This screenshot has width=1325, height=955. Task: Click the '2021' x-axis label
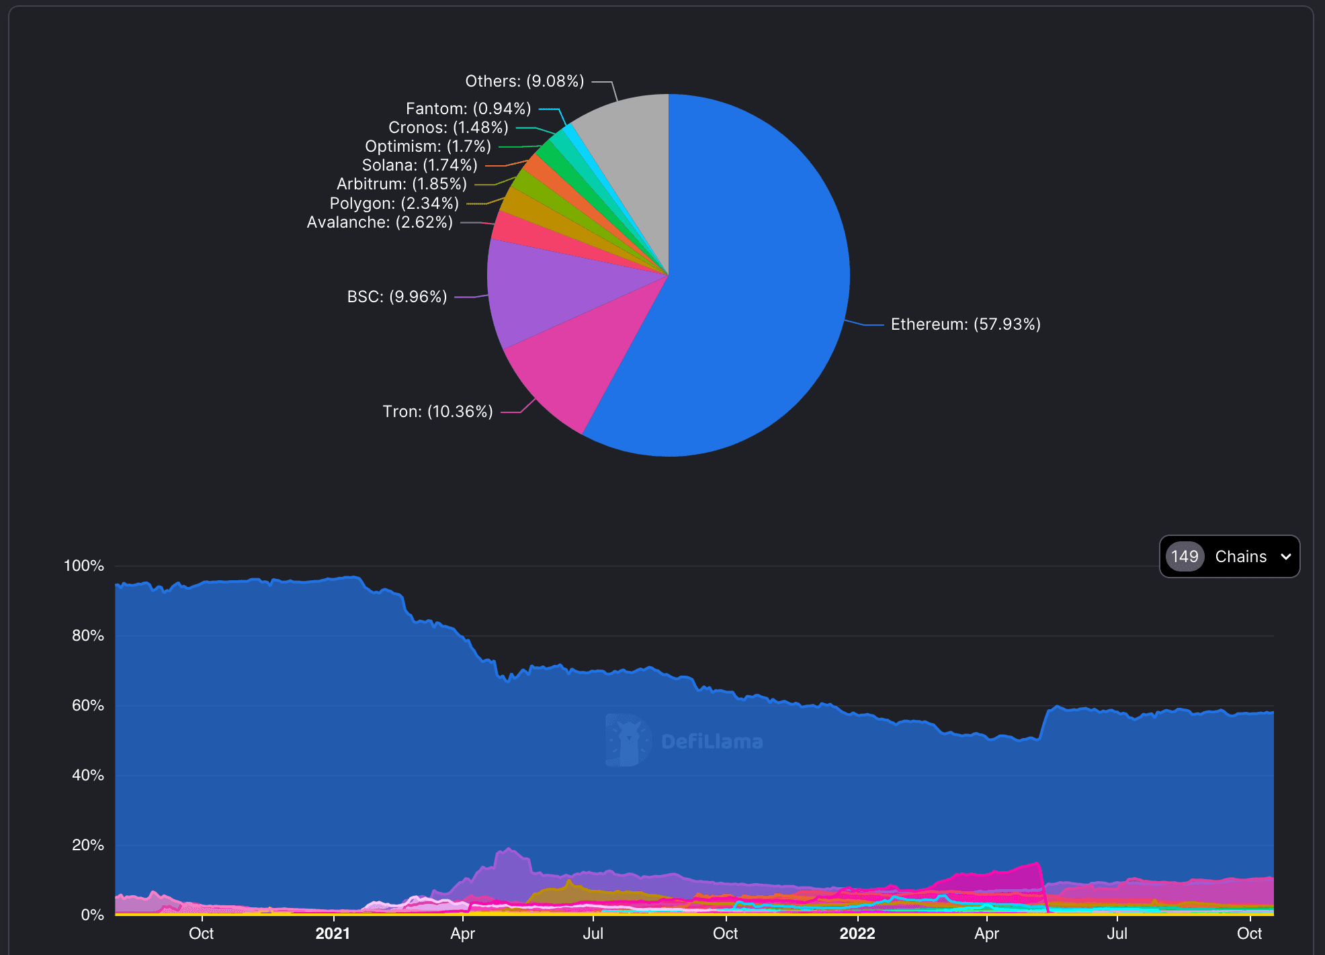(x=333, y=934)
